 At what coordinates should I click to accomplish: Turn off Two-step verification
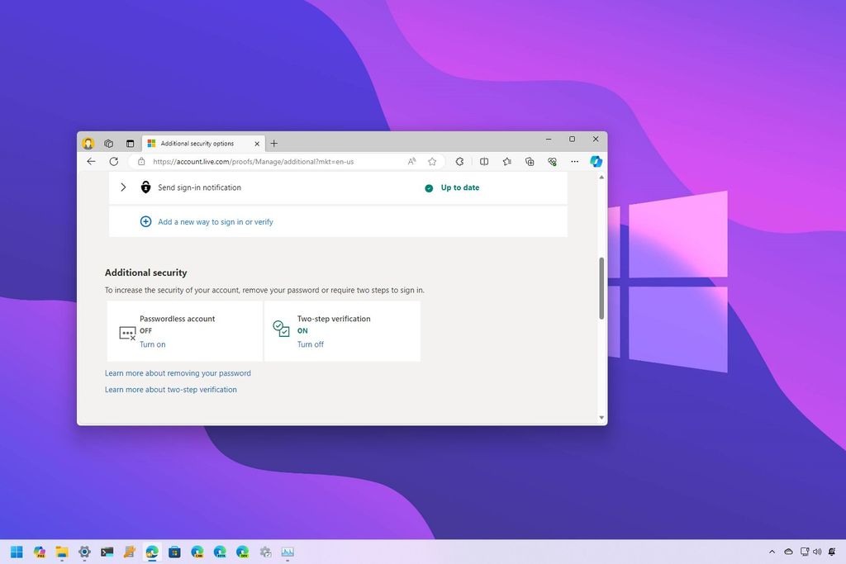pyautogui.click(x=311, y=344)
